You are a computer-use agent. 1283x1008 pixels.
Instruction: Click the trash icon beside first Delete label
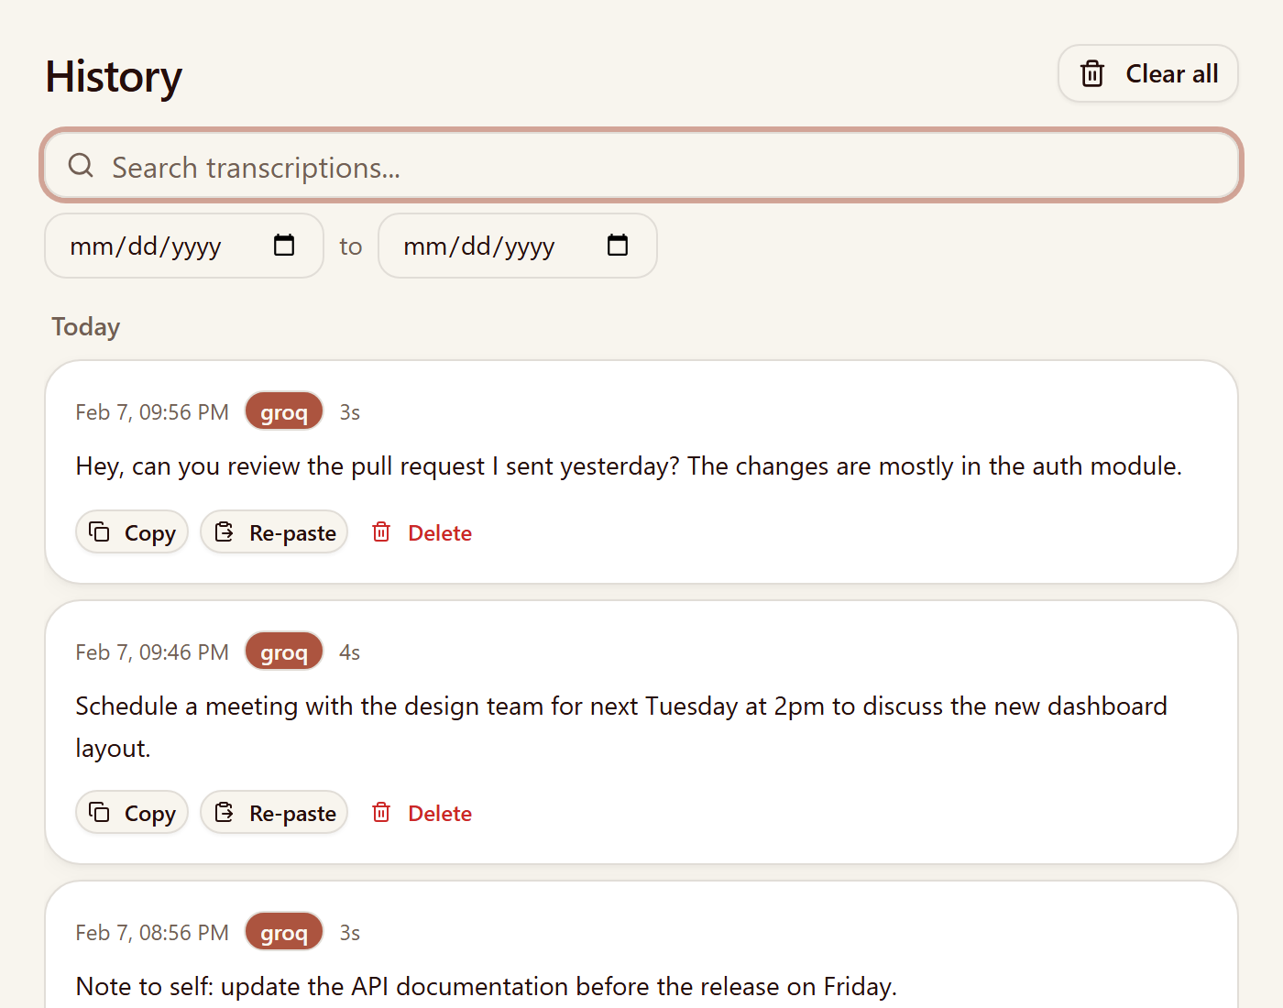380,531
